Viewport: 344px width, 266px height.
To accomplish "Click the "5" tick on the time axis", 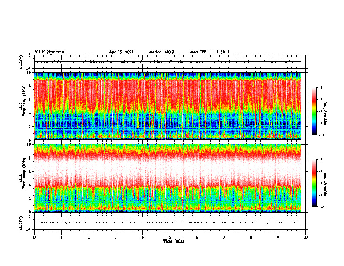I will pos(170,237).
